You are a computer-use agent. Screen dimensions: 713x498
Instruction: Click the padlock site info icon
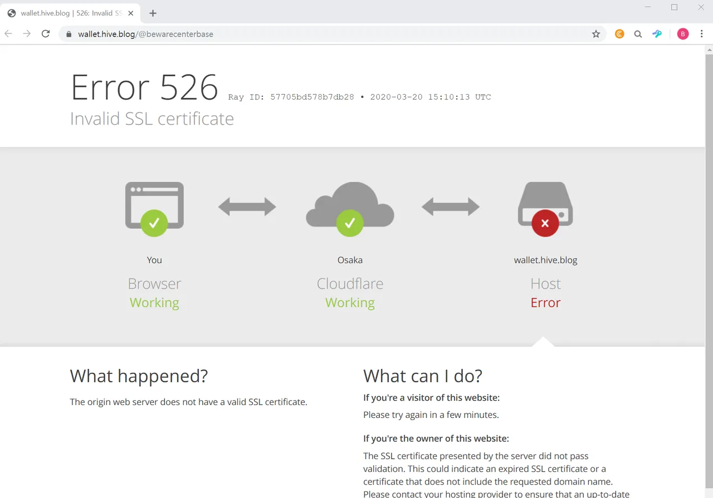tap(69, 34)
